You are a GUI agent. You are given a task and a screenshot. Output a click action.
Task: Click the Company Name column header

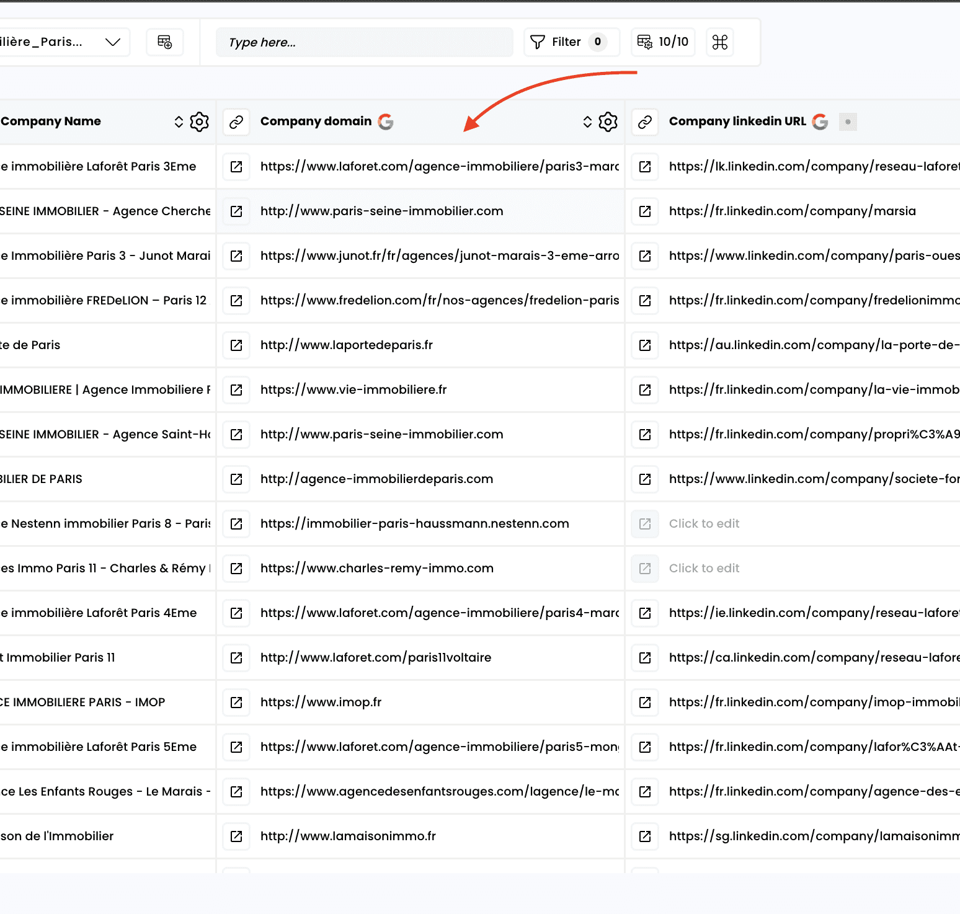51,122
